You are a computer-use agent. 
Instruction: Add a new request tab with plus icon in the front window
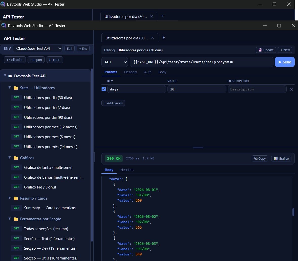(x=164, y=37)
